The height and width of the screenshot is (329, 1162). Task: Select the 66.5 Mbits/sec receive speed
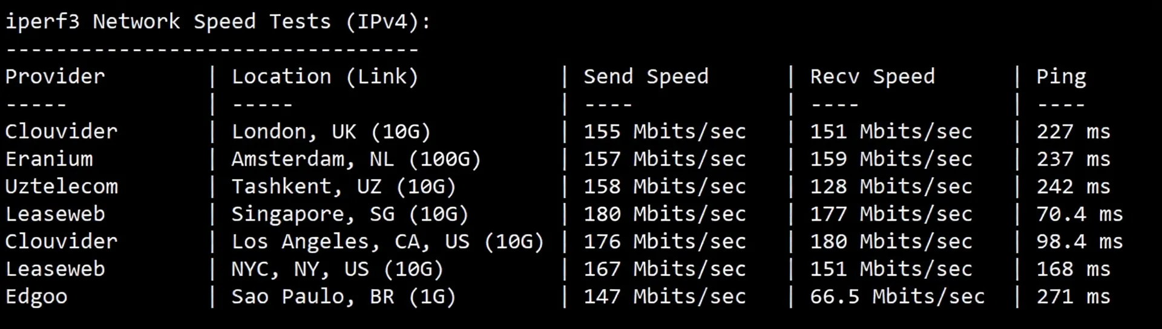(x=897, y=297)
